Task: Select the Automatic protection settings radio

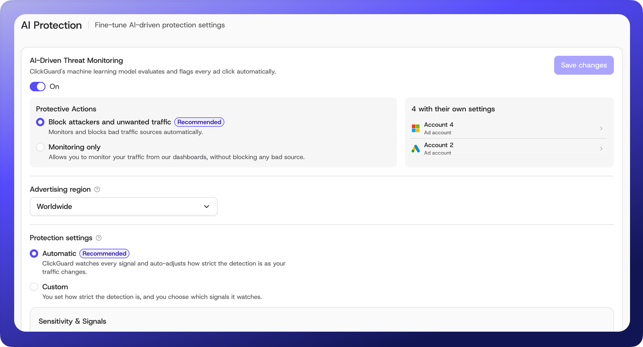Action: pyautogui.click(x=34, y=254)
